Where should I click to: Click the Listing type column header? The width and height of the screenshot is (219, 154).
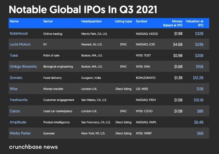pos(123,22)
